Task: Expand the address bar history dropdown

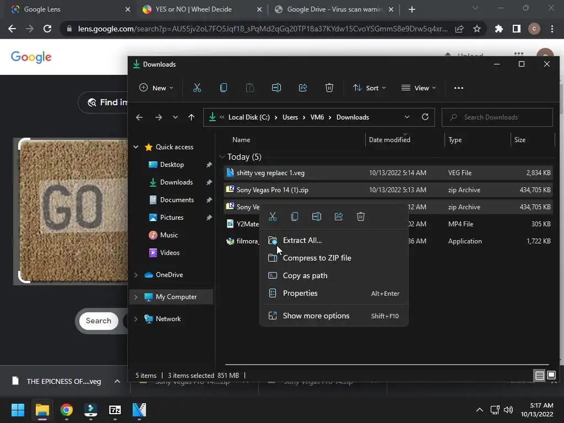Action: [x=407, y=117]
